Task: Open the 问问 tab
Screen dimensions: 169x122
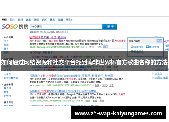Action: tap(45, 20)
